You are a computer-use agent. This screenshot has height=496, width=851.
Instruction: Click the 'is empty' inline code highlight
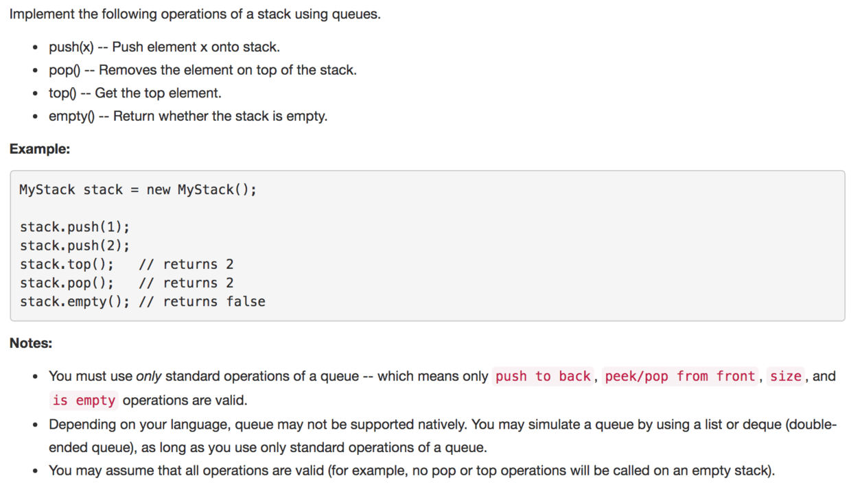click(83, 400)
